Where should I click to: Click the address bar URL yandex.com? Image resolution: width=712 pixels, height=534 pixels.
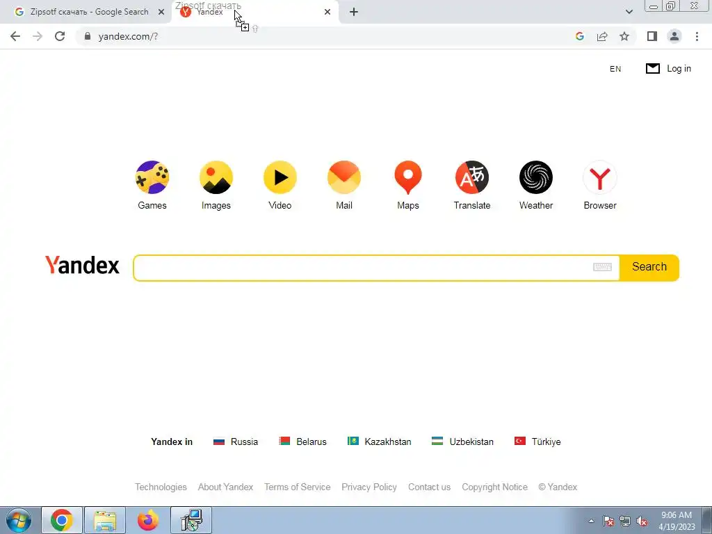[x=128, y=36]
